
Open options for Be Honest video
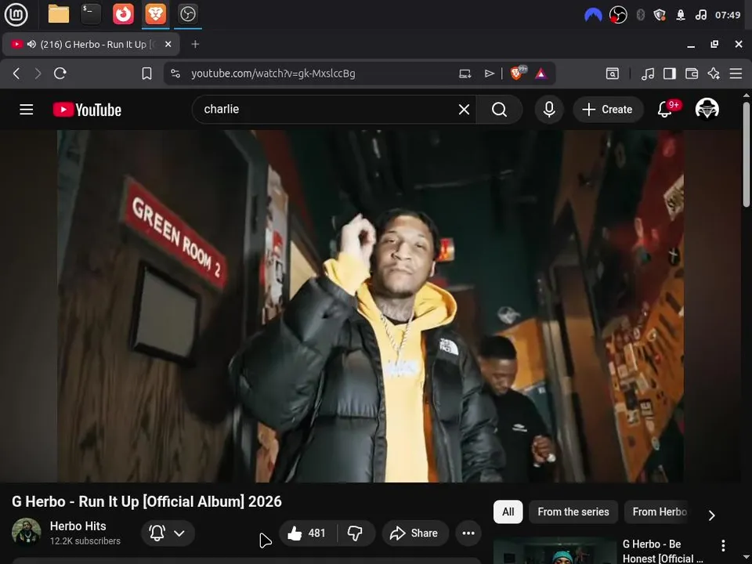click(x=723, y=545)
